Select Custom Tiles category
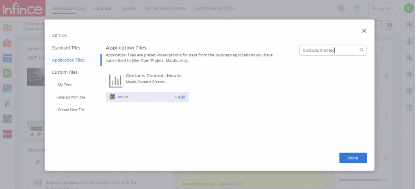Viewport: 416px width, 189px height. (x=65, y=72)
